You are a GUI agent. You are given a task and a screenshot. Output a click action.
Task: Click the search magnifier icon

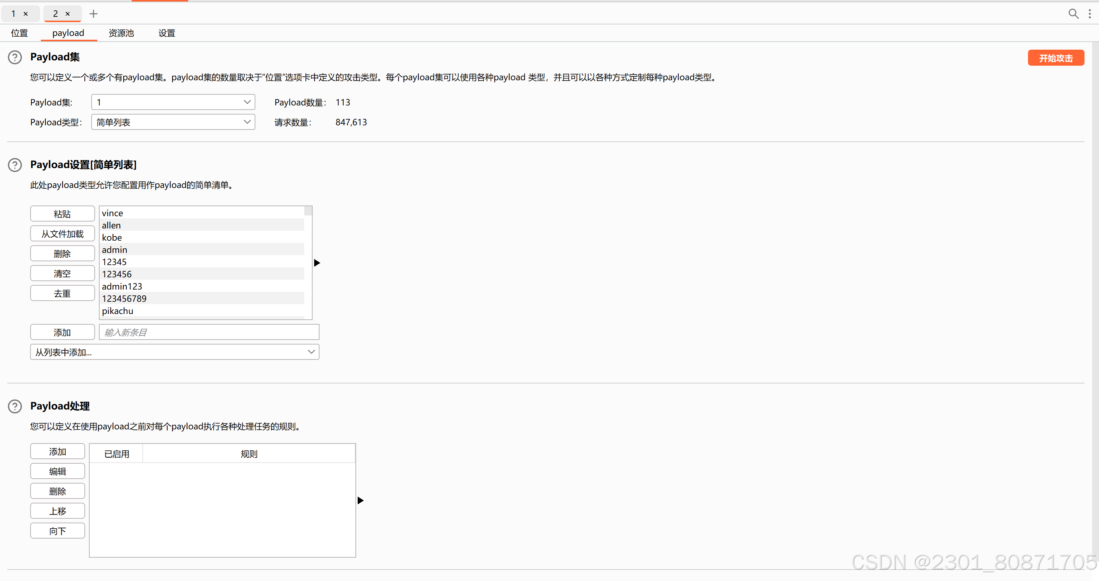(1073, 14)
